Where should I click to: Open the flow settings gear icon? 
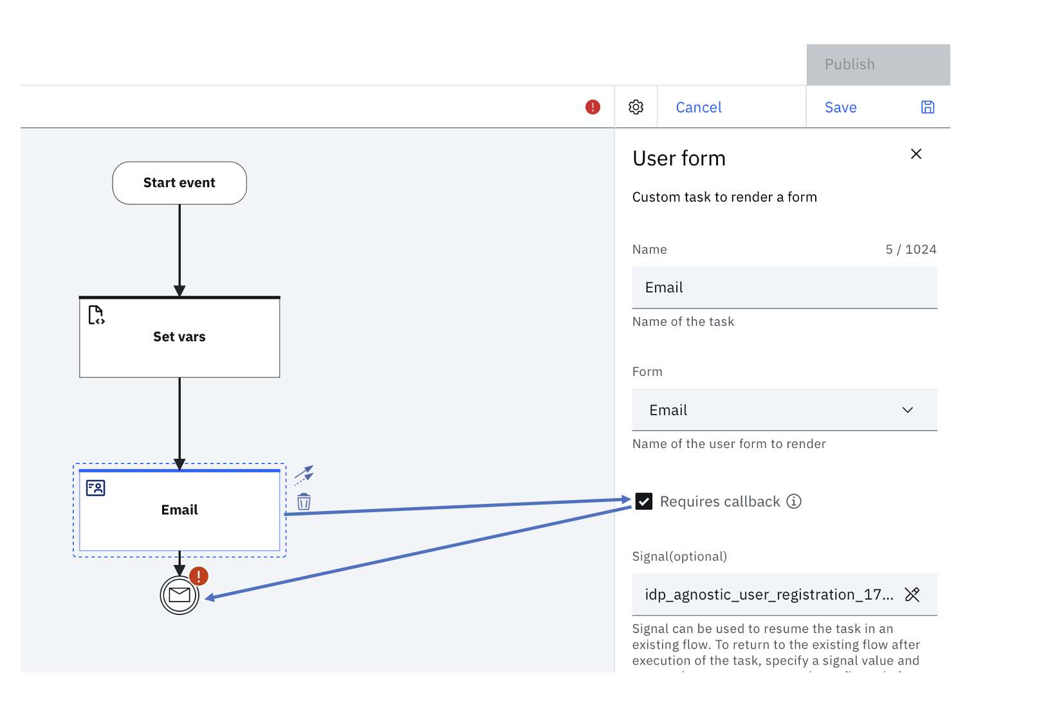tap(636, 107)
